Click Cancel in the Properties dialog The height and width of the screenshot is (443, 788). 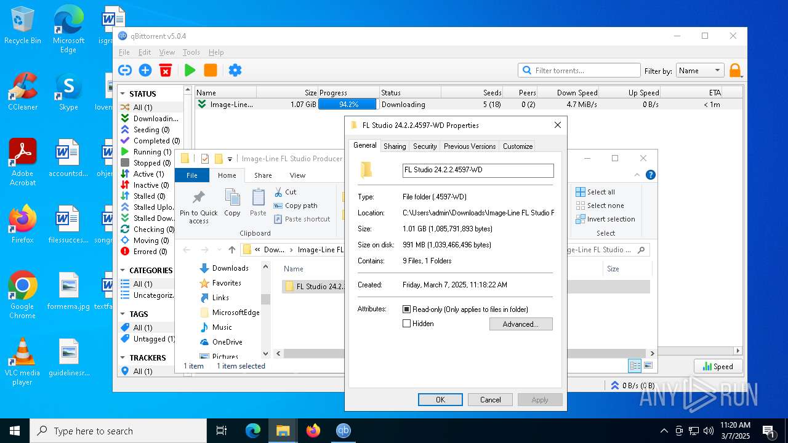491,400
